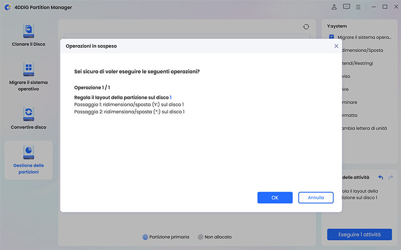Screen dimensions: 401x250
Task: Select Migrare il sistema operativo in right panel
Action: click(363, 37)
